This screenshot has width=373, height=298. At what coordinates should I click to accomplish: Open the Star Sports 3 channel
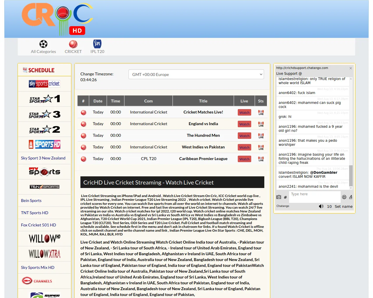44,114
